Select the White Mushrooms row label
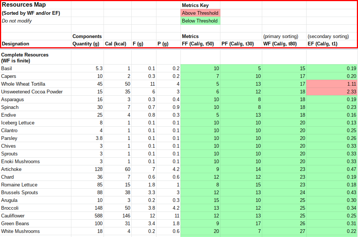The width and height of the screenshot is (358, 237). [x=20, y=231]
